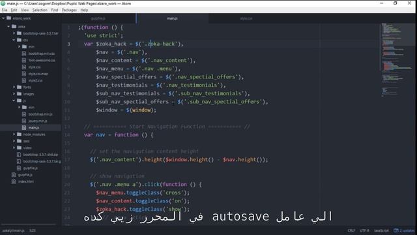Click the main.js file path in status bar
The height and width of the screenshot is (235, 417).
click(x=13, y=230)
